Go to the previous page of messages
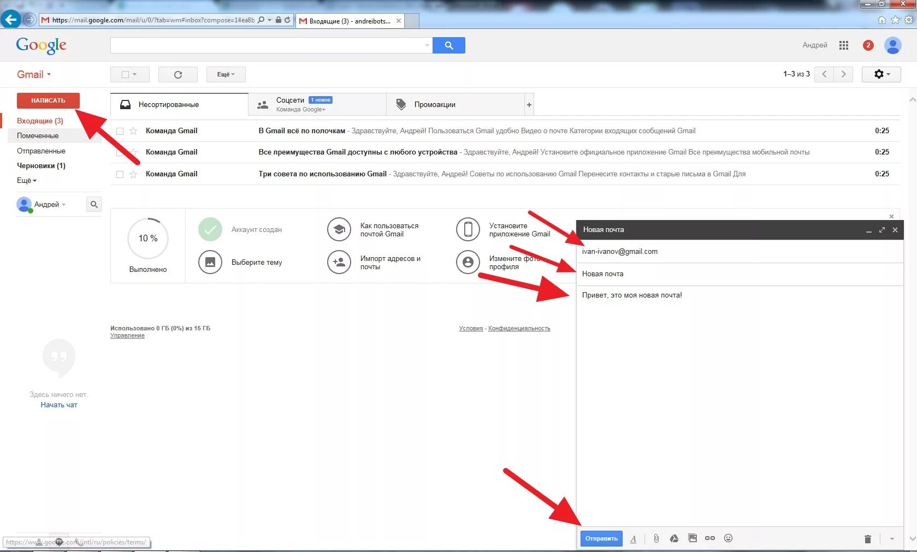Viewport: 917px width, 552px height. tap(824, 74)
